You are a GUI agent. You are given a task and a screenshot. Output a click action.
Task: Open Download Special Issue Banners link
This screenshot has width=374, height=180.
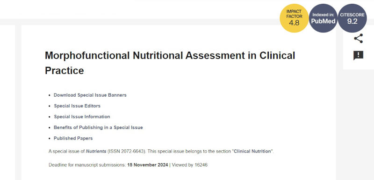(90, 95)
